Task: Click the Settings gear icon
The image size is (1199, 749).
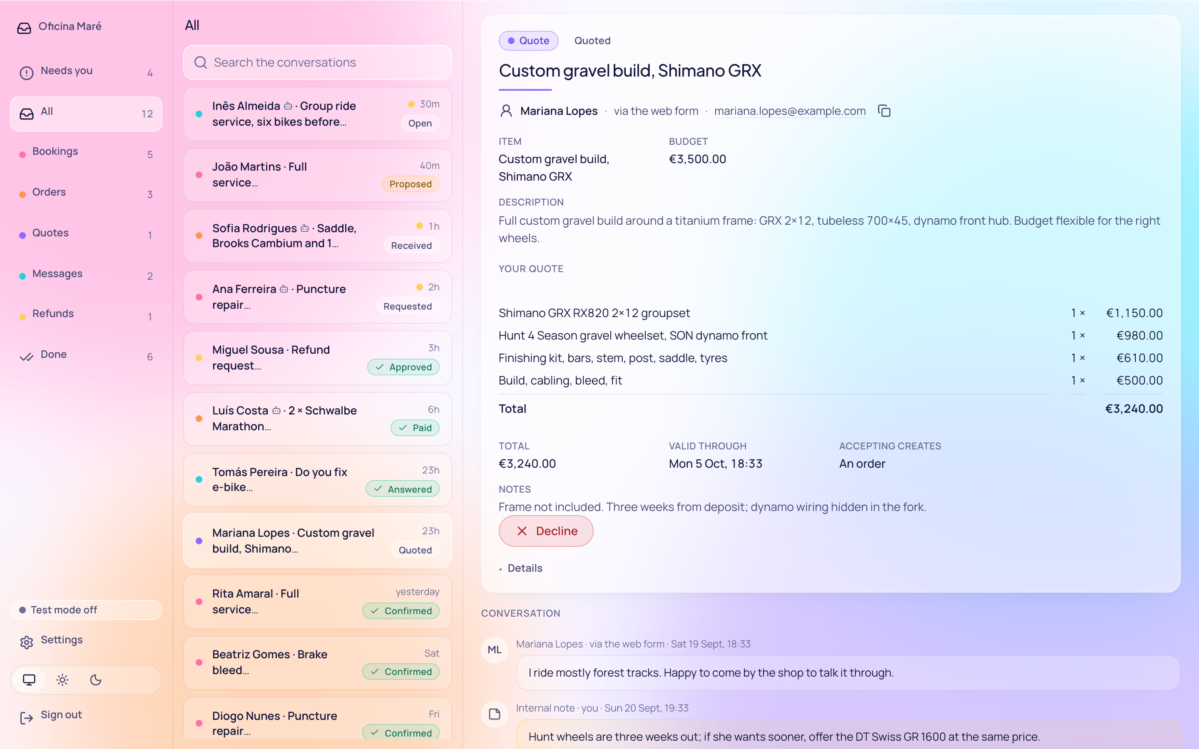Action: pyautogui.click(x=27, y=642)
